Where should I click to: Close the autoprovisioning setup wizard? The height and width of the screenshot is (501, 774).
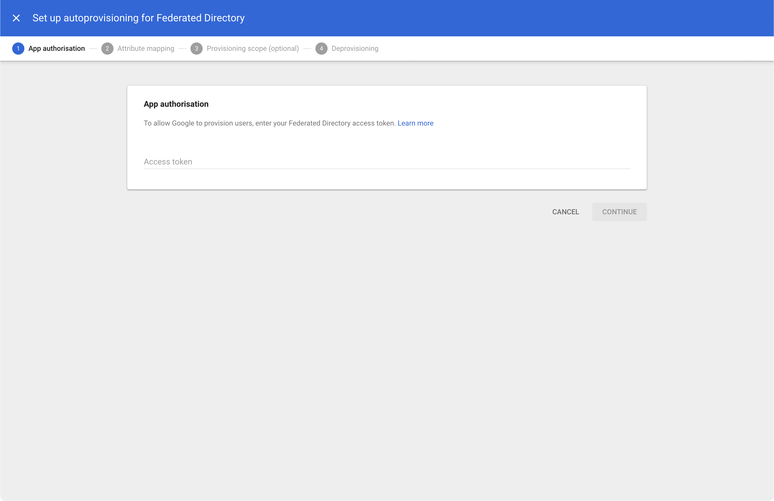[x=16, y=18]
